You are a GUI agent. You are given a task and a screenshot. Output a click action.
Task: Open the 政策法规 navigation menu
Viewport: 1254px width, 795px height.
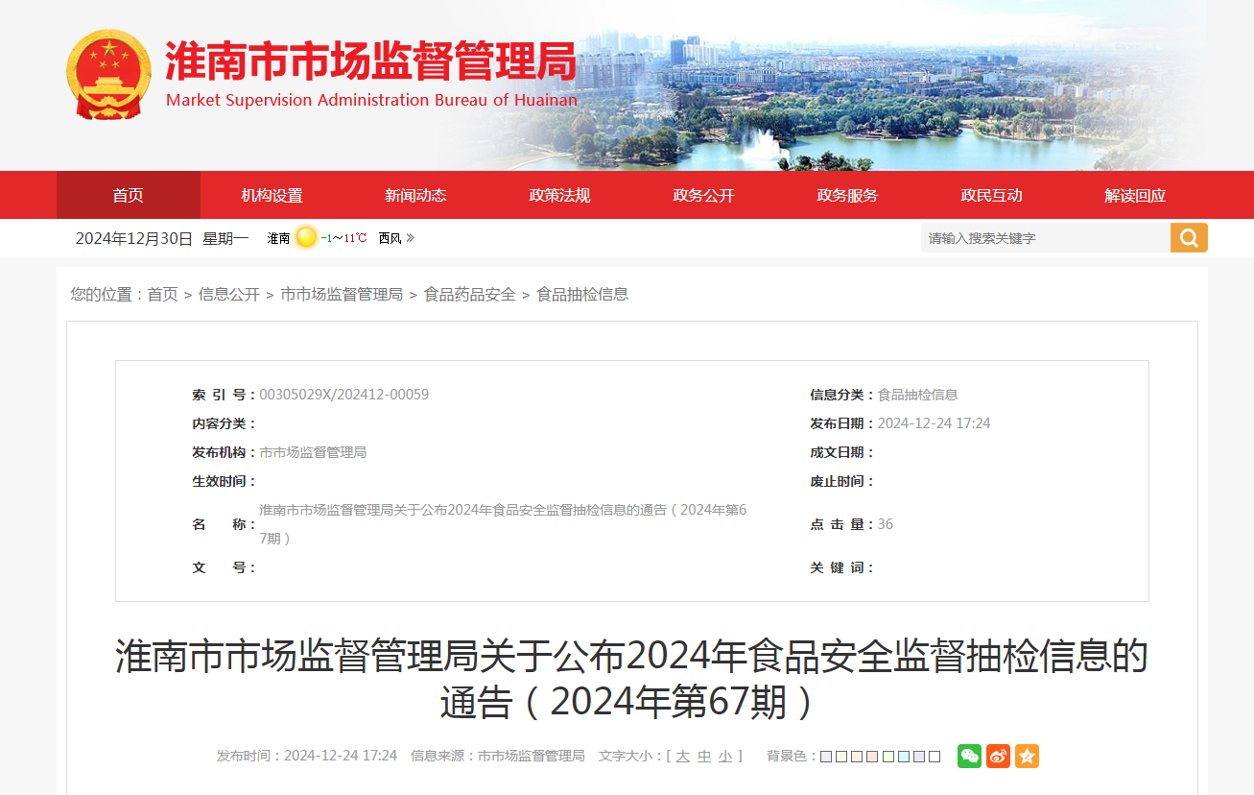[x=559, y=195]
